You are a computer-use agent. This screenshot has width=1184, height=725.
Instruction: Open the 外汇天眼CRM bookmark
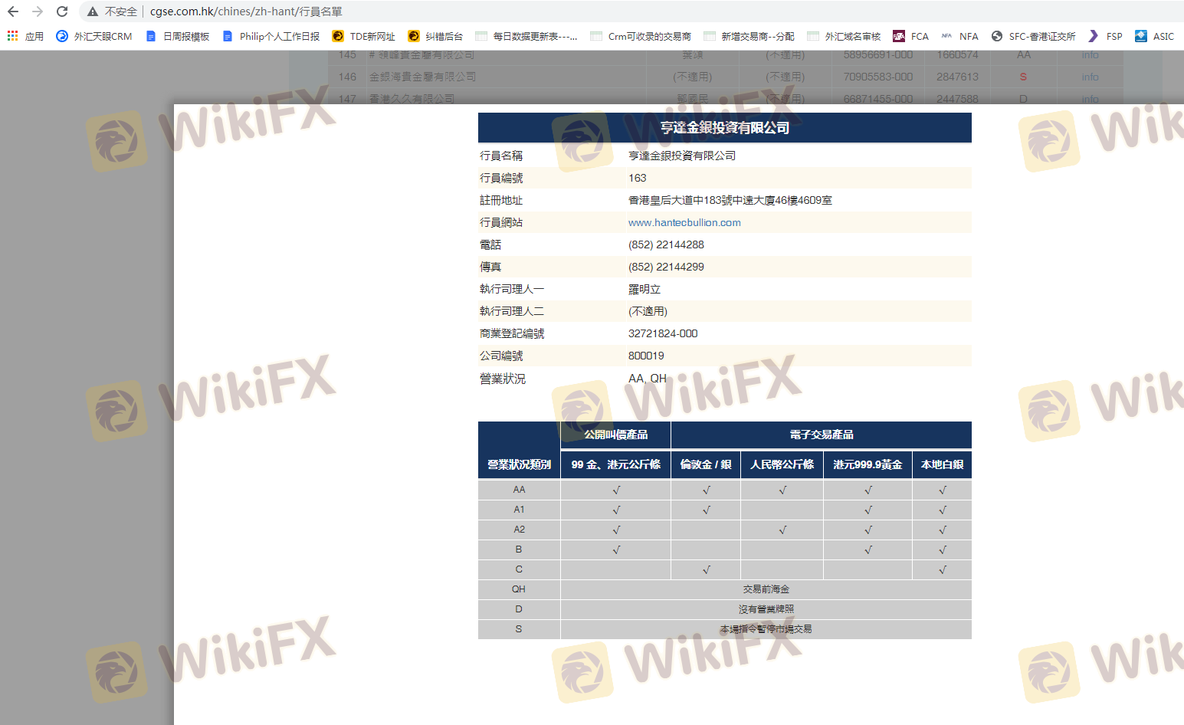click(x=94, y=36)
